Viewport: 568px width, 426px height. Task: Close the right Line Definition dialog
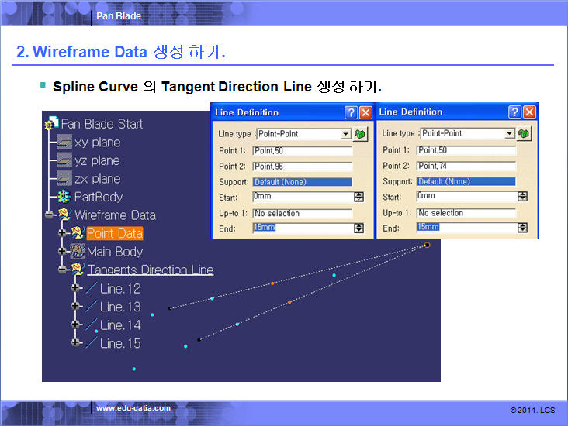tap(529, 112)
